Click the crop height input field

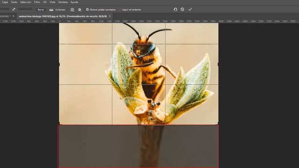point(25,9)
